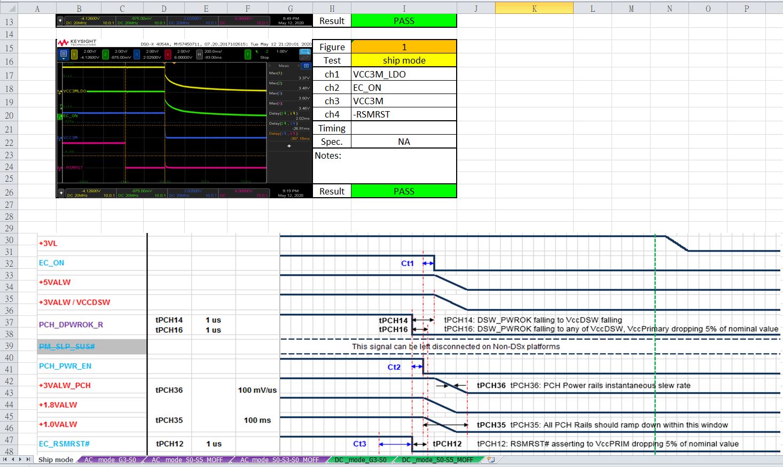
Task: Open the Ship mode sheet tab
Action: click(x=56, y=460)
